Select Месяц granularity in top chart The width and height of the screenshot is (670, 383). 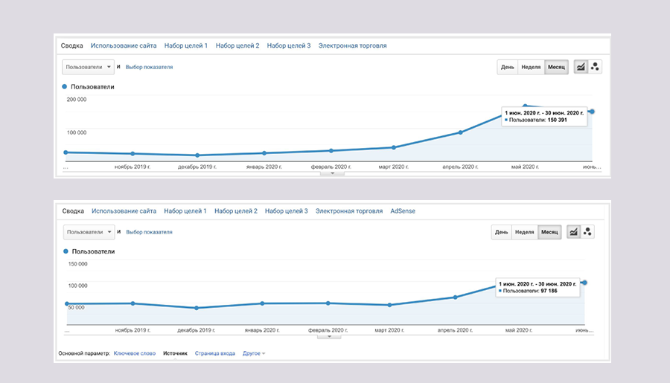[x=556, y=67]
